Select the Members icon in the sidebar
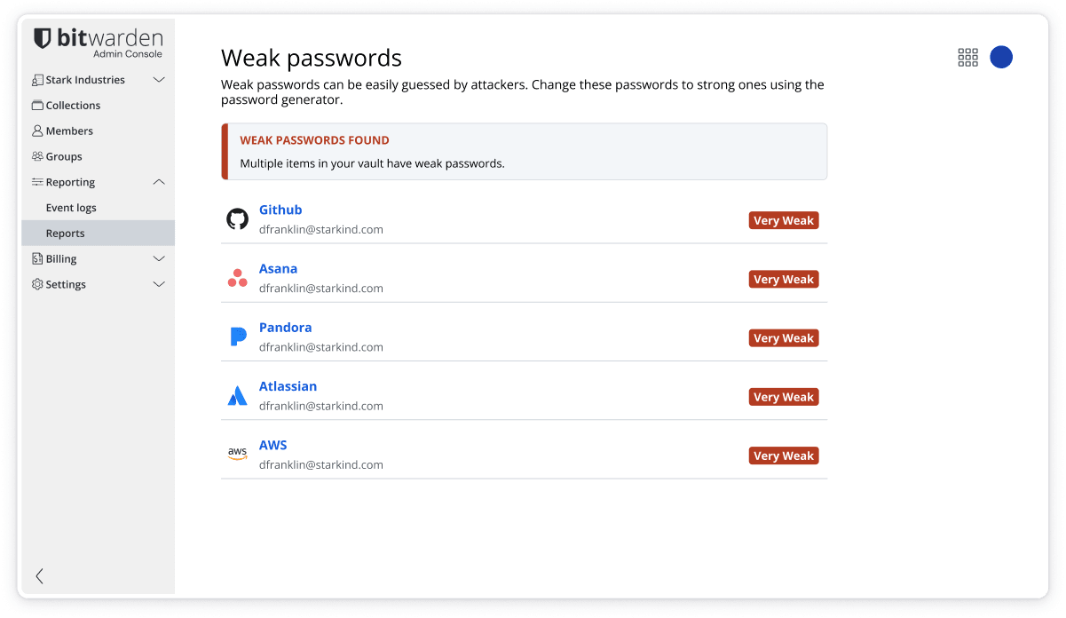This screenshot has height=618, width=1066. (x=36, y=131)
